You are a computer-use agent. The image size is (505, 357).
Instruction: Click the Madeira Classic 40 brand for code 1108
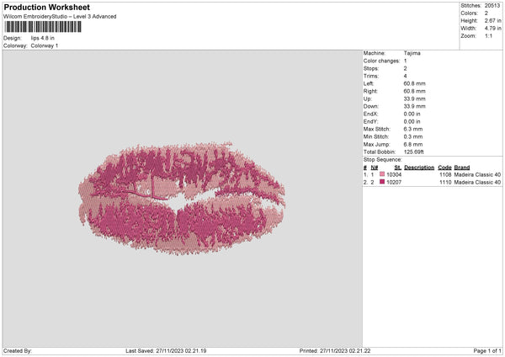pos(477,174)
